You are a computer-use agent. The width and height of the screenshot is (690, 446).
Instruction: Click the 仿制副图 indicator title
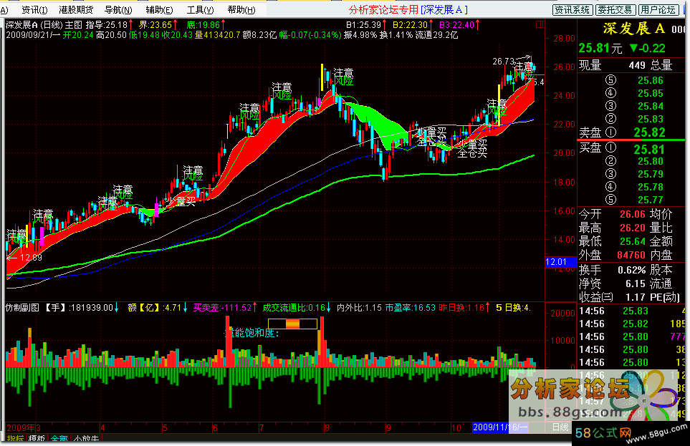(22, 308)
